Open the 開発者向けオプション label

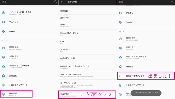click(135, 76)
